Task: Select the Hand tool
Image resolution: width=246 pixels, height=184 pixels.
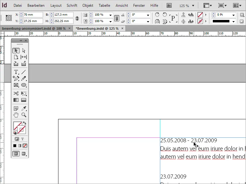Action: point(16,115)
